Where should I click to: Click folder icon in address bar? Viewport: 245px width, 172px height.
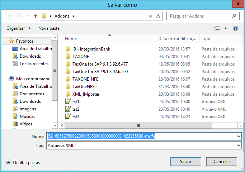(x=44, y=16)
